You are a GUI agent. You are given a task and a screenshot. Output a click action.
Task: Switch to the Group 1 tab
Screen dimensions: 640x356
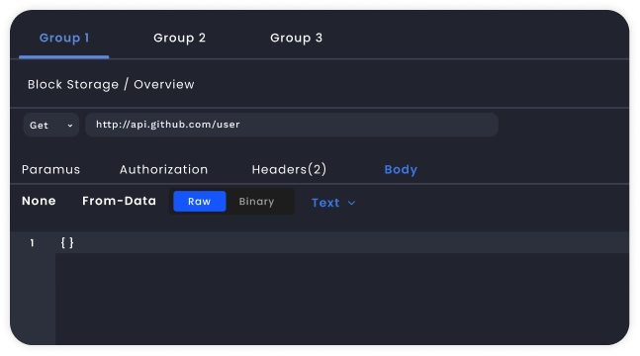pos(64,38)
